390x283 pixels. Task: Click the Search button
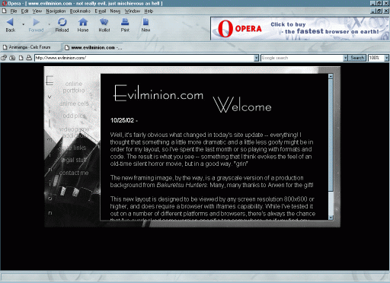(x=357, y=58)
